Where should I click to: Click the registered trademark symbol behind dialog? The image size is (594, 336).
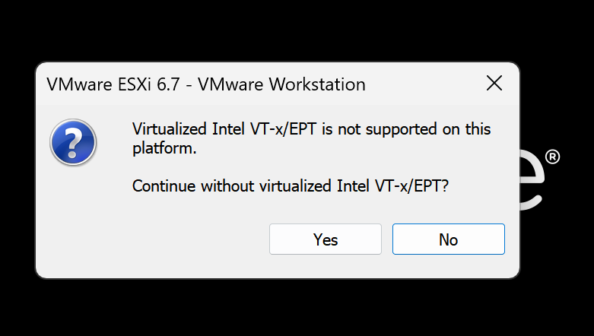552,157
